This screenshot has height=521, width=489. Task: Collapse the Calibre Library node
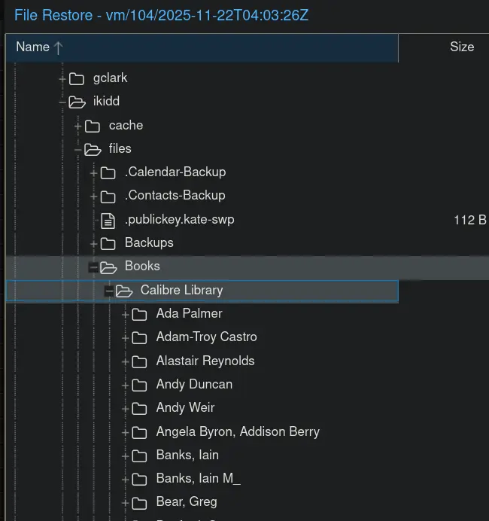pyautogui.click(x=110, y=291)
